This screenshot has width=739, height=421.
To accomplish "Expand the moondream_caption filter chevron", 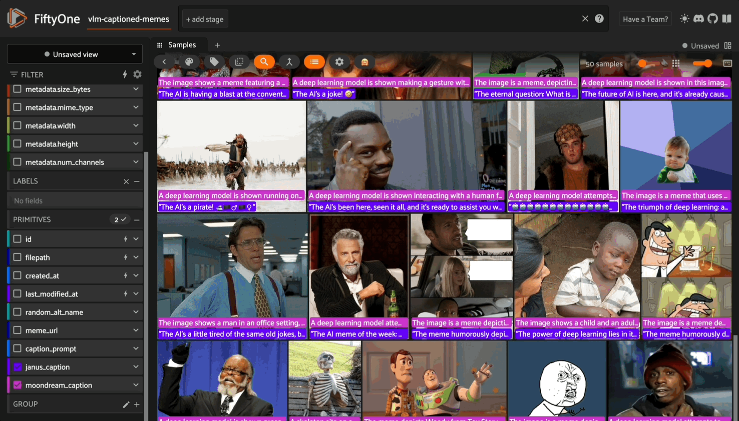I will click(136, 385).
